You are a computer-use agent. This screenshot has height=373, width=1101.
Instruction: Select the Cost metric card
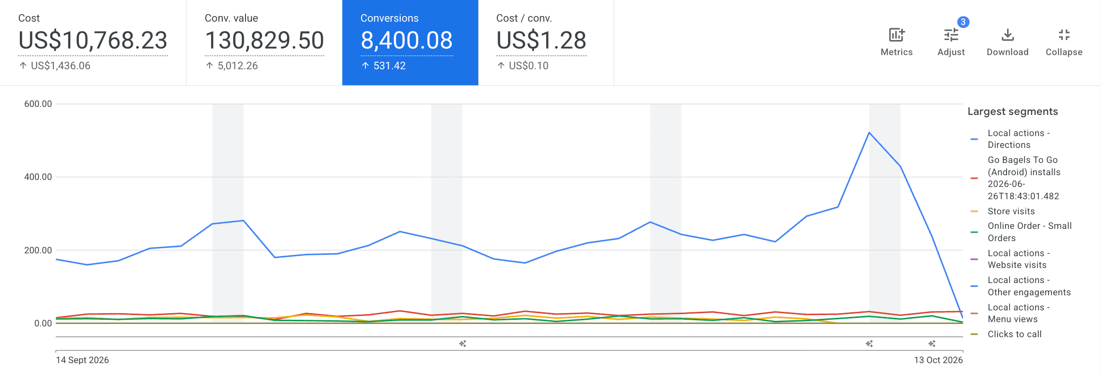[93, 42]
